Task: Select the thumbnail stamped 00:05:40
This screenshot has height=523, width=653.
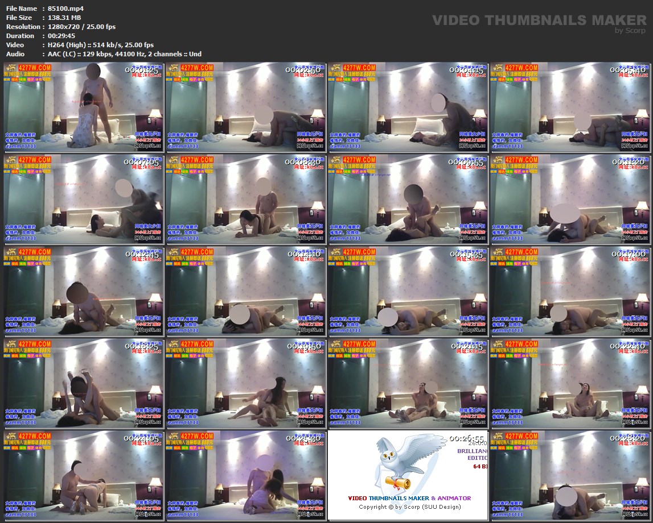Action: [570, 106]
